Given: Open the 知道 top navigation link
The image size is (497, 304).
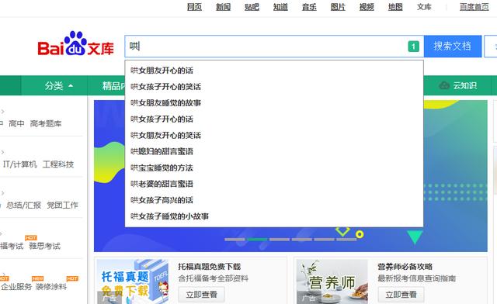Looking at the screenshot, I should pos(280,7).
